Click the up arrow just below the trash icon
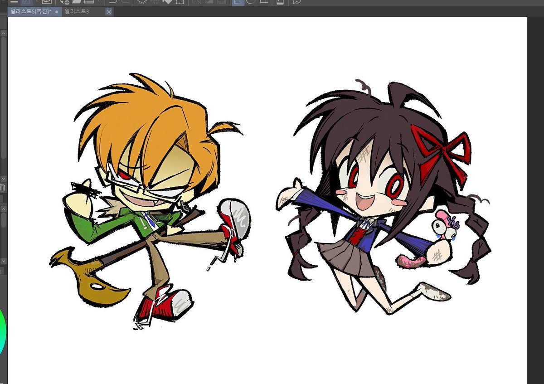 click(x=3, y=209)
